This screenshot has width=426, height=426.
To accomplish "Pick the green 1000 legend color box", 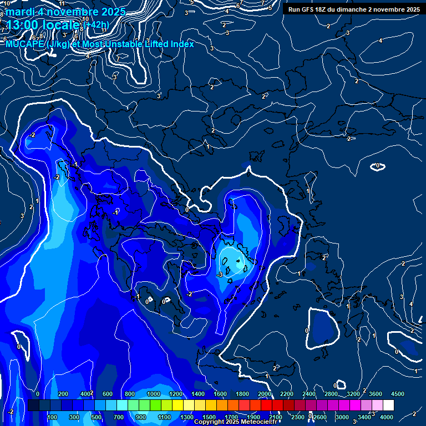I will [x=144, y=405].
